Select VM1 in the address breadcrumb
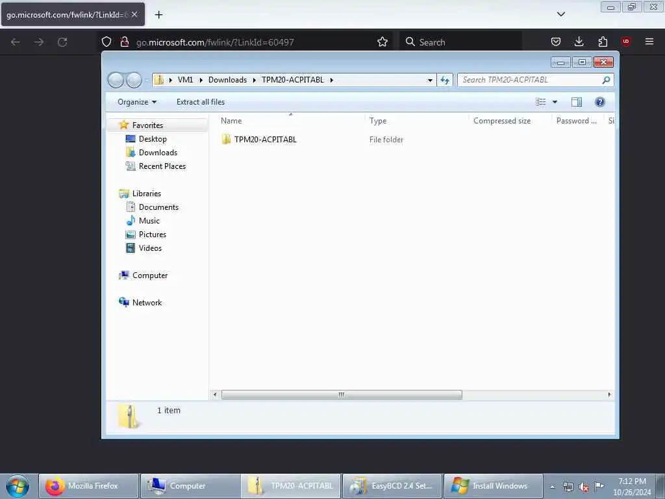 coord(185,80)
